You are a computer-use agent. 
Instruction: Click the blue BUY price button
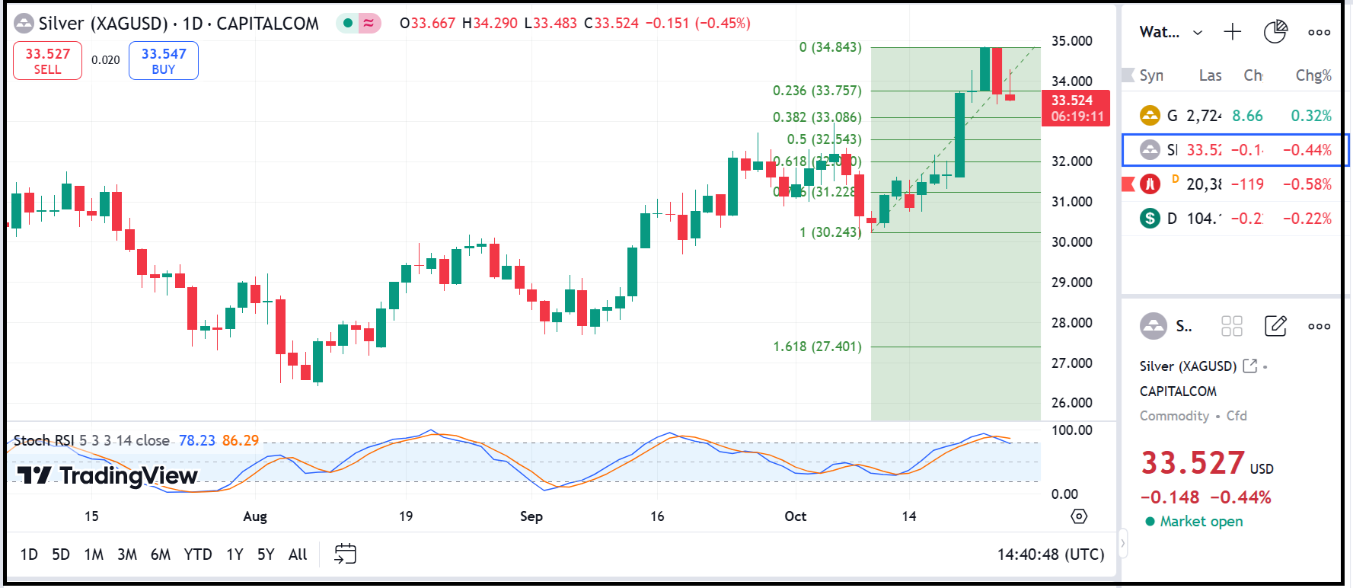(x=164, y=61)
